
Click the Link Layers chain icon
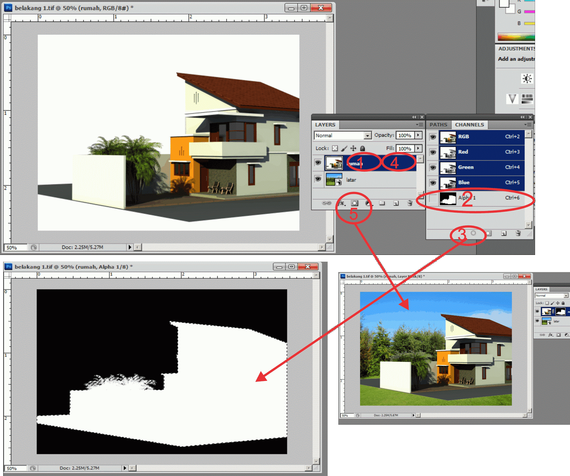(x=326, y=203)
